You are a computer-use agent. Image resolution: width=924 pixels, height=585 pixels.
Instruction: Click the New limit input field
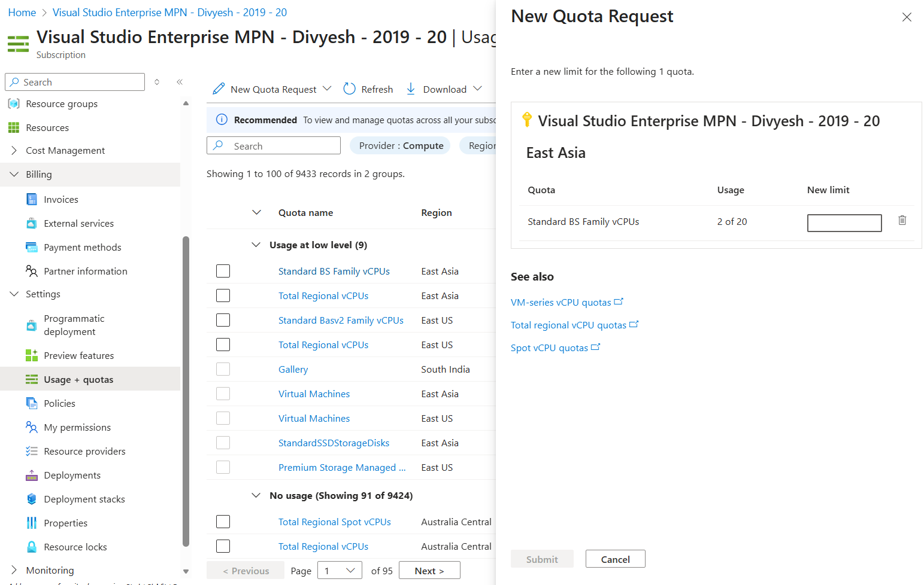coord(844,223)
